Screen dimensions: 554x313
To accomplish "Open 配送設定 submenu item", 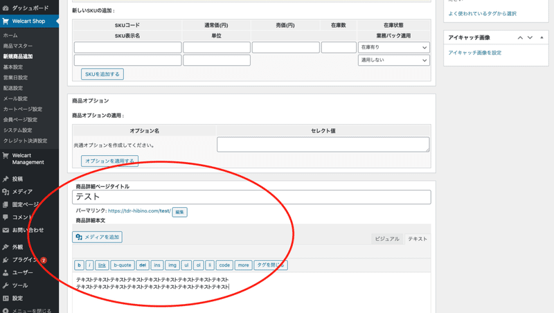I will pyautogui.click(x=13, y=88).
